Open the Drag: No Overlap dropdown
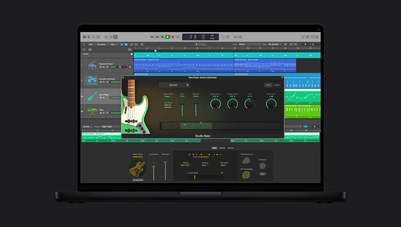The image size is (401, 227). (x=274, y=44)
